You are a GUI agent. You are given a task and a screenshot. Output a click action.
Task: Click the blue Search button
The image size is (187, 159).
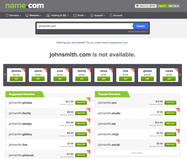(x=141, y=26)
